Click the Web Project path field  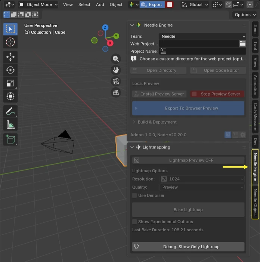pyautogui.click(x=199, y=44)
